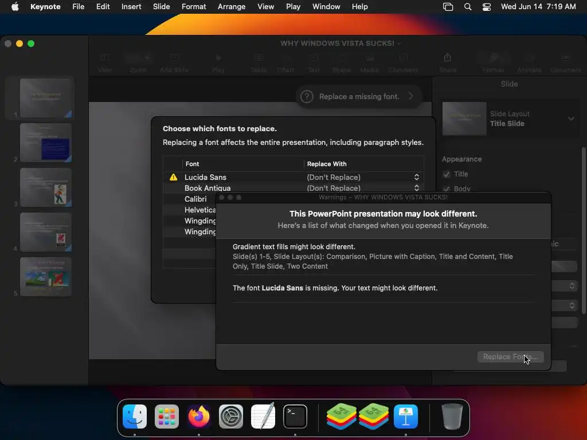Toggle the Title appearance checkbox
The image size is (587, 440).
pos(446,174)
